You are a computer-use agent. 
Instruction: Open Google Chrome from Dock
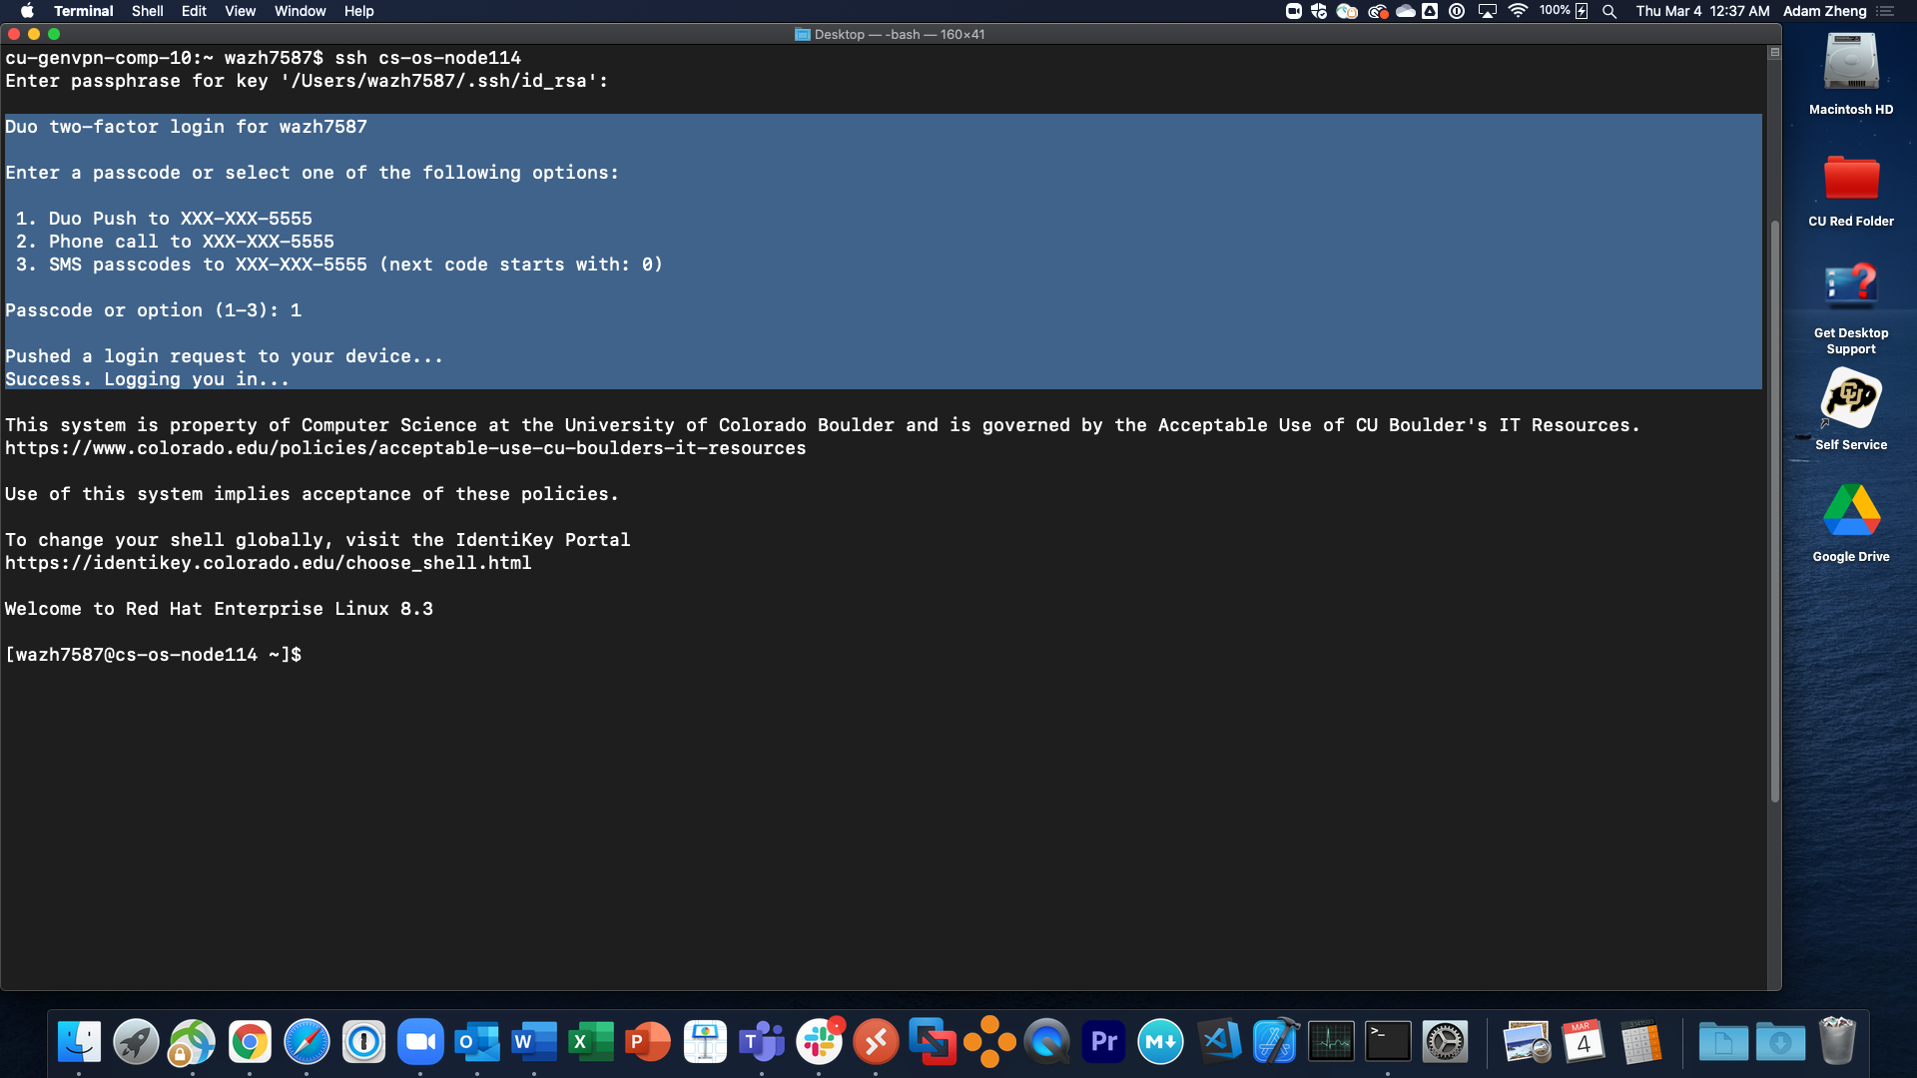250,1043
